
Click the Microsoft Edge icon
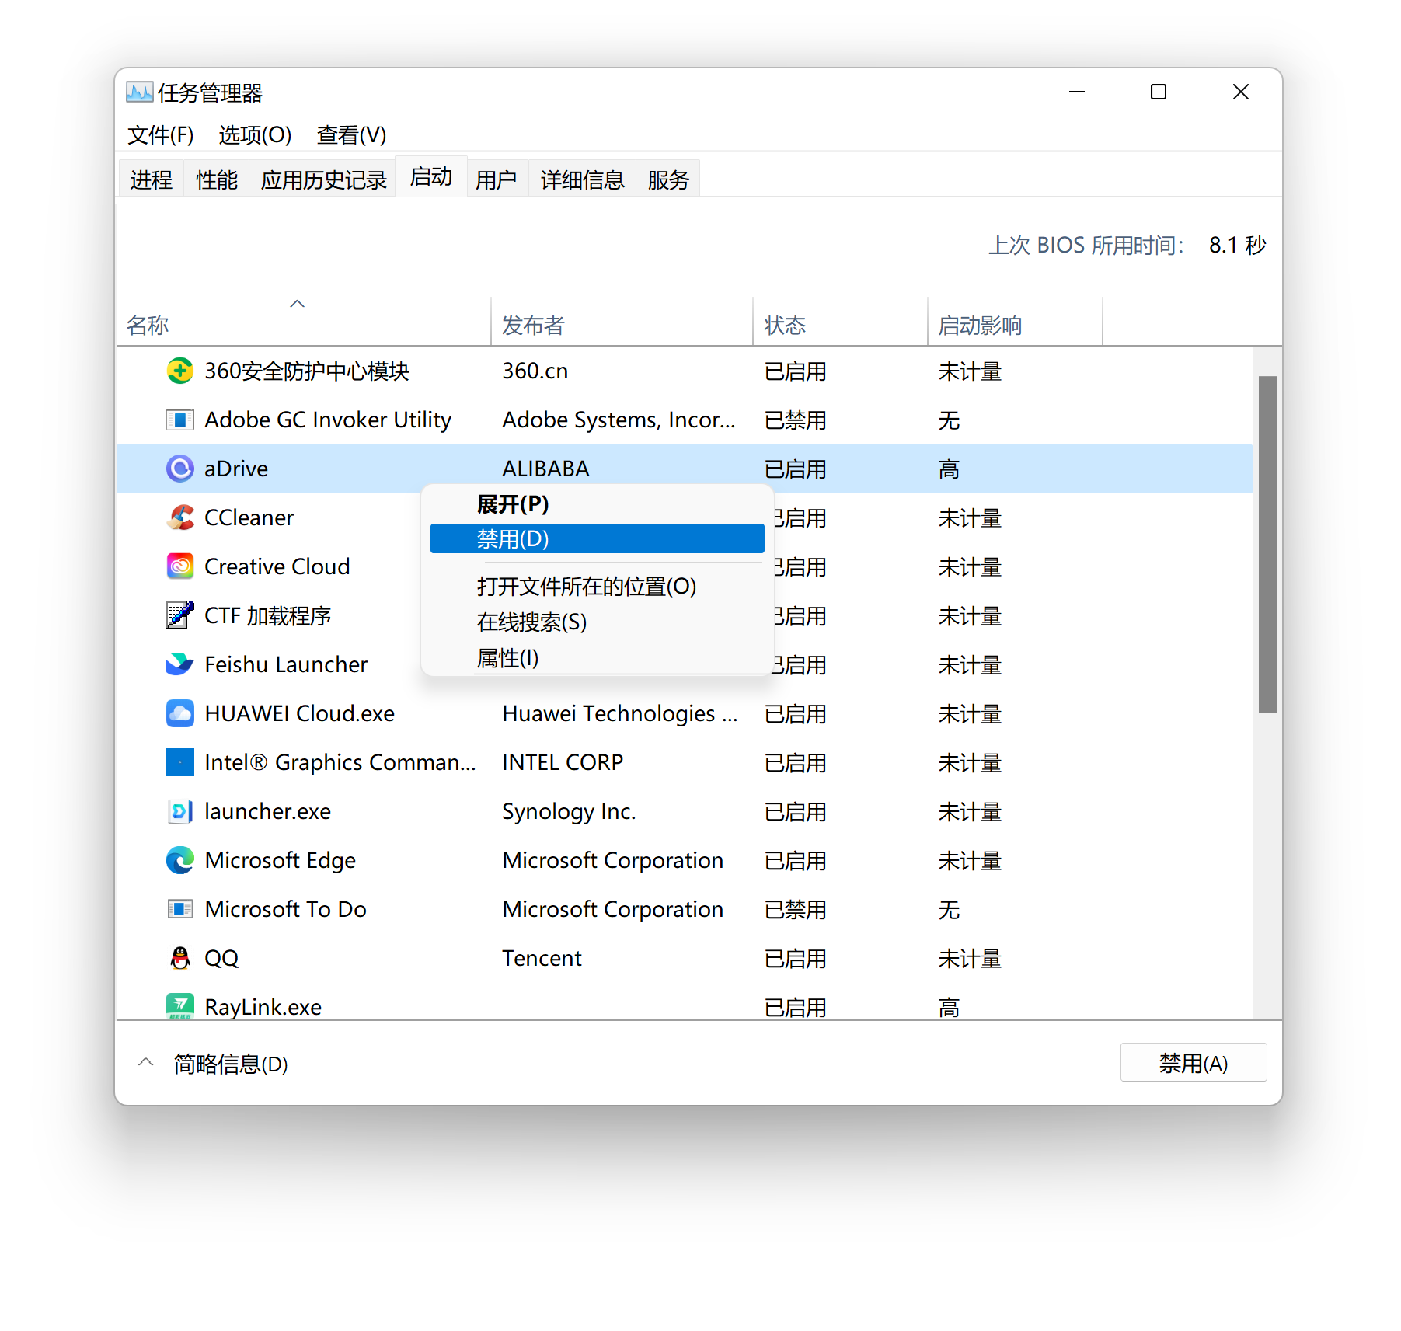(180, 860)
